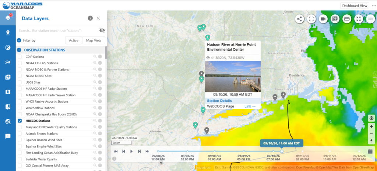
Task: Click the layer search input field
Action: pyautogui.click(x=58, y=31)
